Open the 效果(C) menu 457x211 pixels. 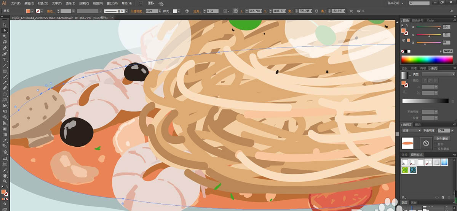click(84, 3)
